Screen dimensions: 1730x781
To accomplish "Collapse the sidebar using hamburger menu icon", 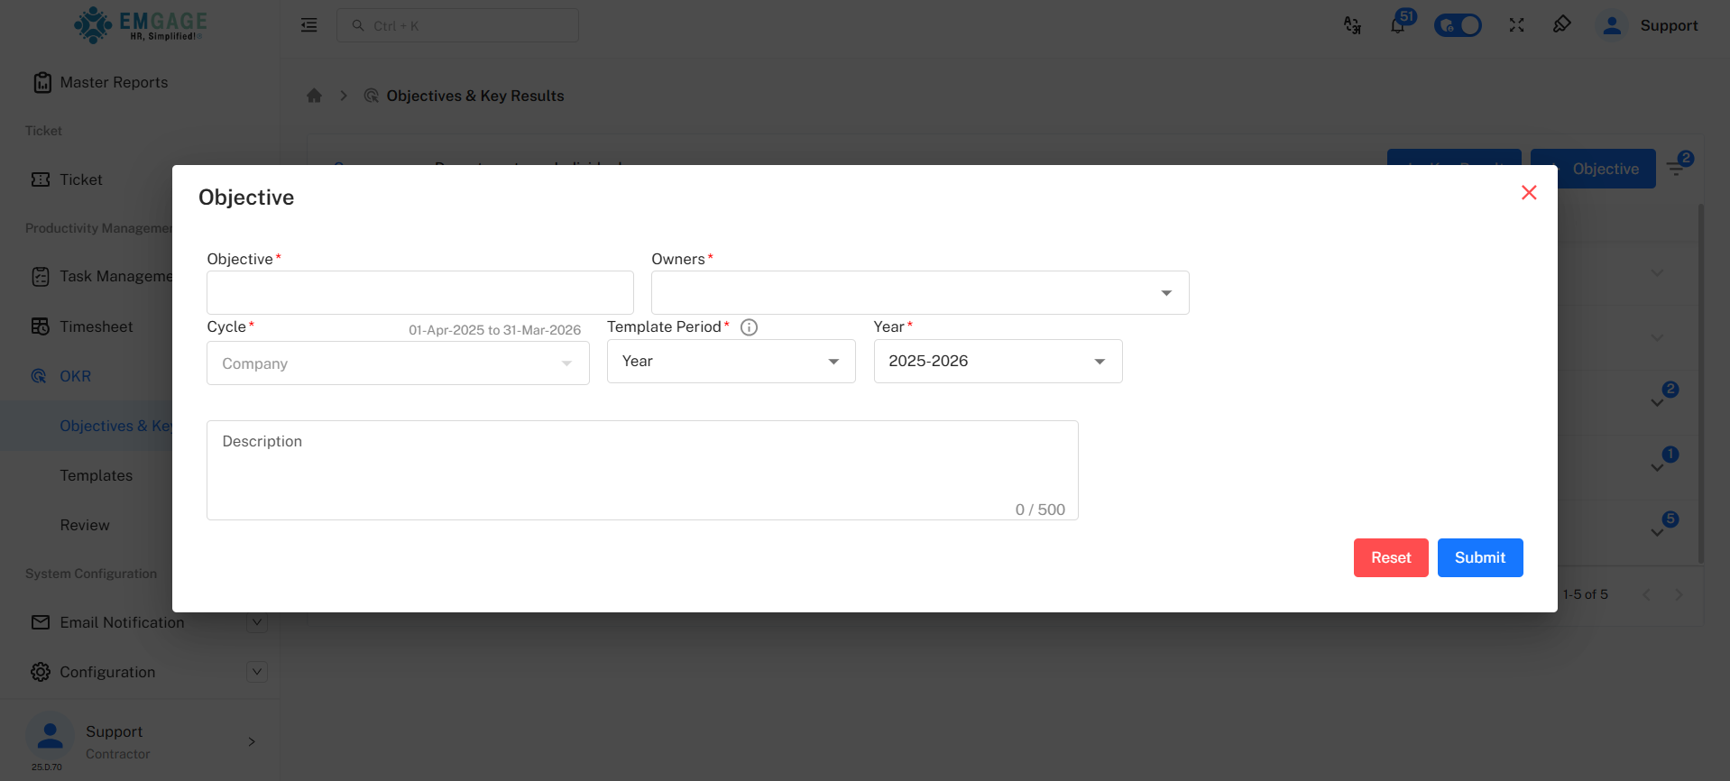I will tap(308, 25).
